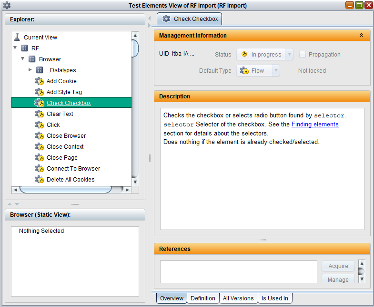This screenshot has width=374, height=307.
Task: Expand the _Datatypes tree node
Action: point(30,70)
